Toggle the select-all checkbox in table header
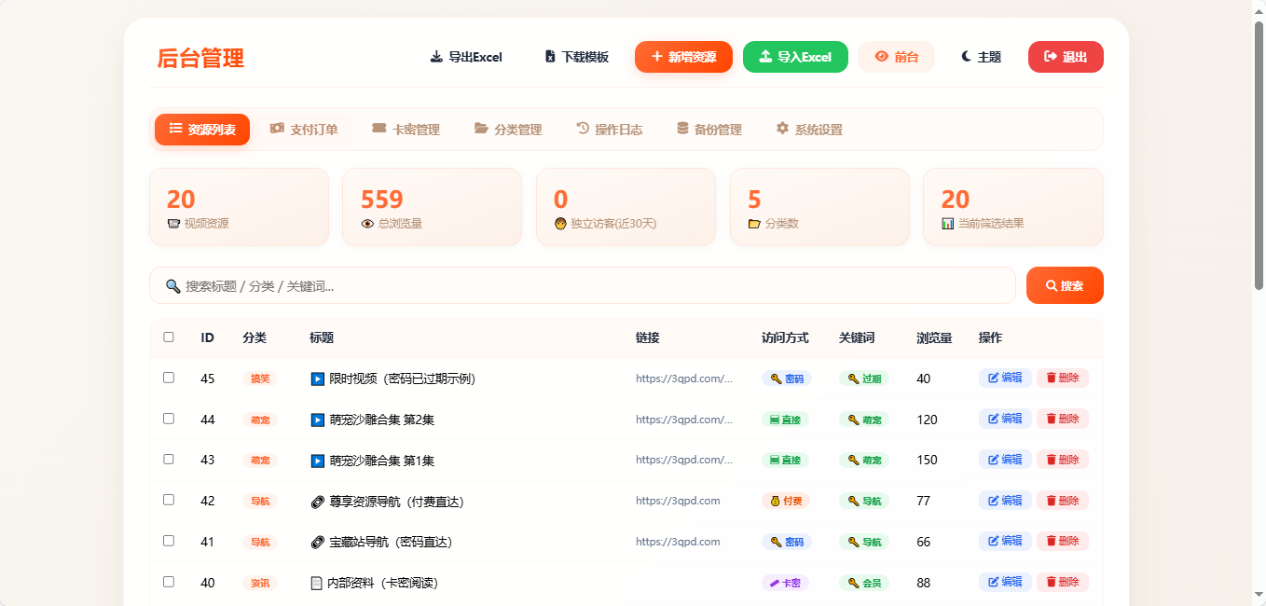The width and height of the screenshot is (1266, 606). (169, 337)
